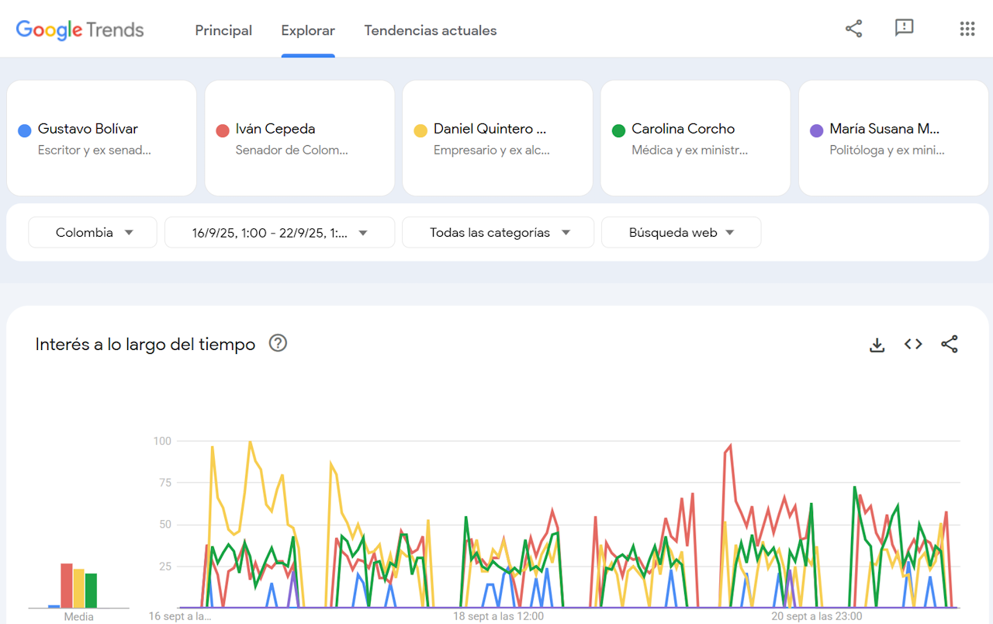Click the embed code icon on chart
This screenshot has width=993, height=624.
(x=913, y=345)
